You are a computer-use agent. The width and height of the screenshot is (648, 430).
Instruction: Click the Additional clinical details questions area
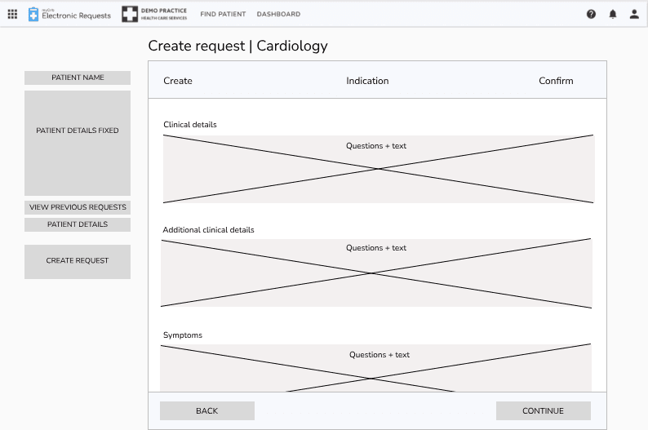click(x=375, y=273)
